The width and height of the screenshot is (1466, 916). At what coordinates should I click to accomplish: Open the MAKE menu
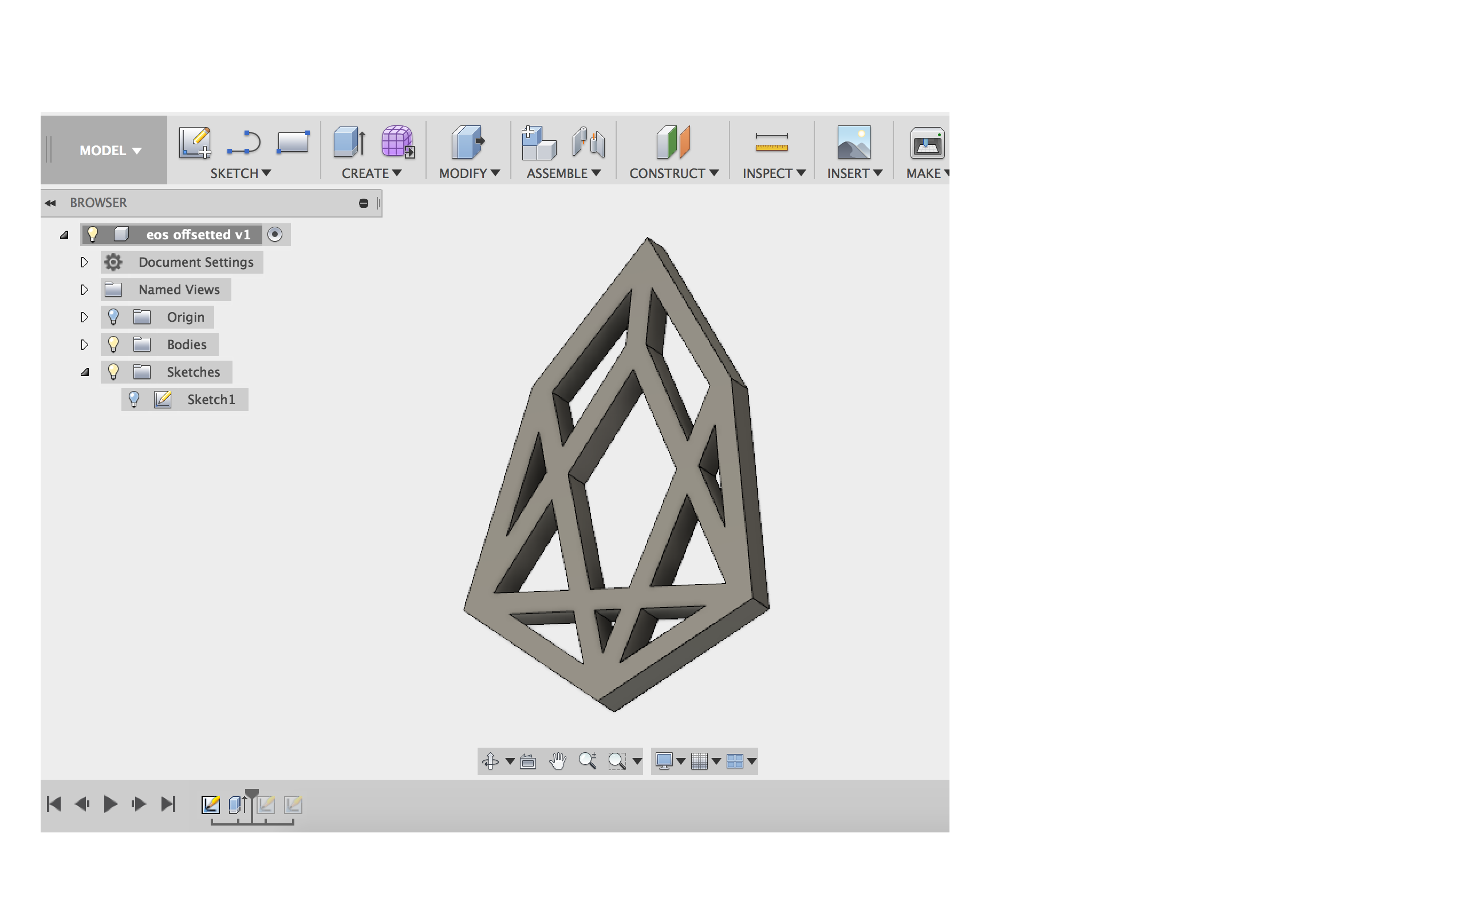coord(928,173)
